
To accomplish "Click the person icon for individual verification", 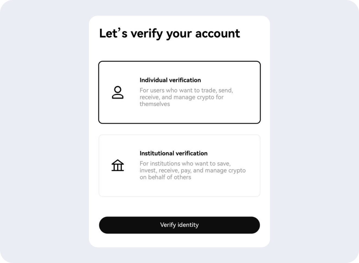I will (118, 93).
